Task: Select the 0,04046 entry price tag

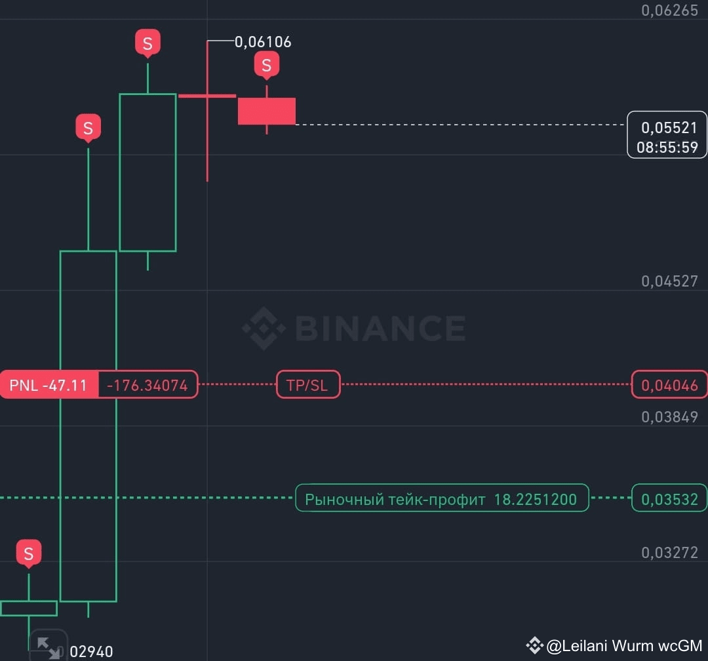Action: click(x=669, y=385)
